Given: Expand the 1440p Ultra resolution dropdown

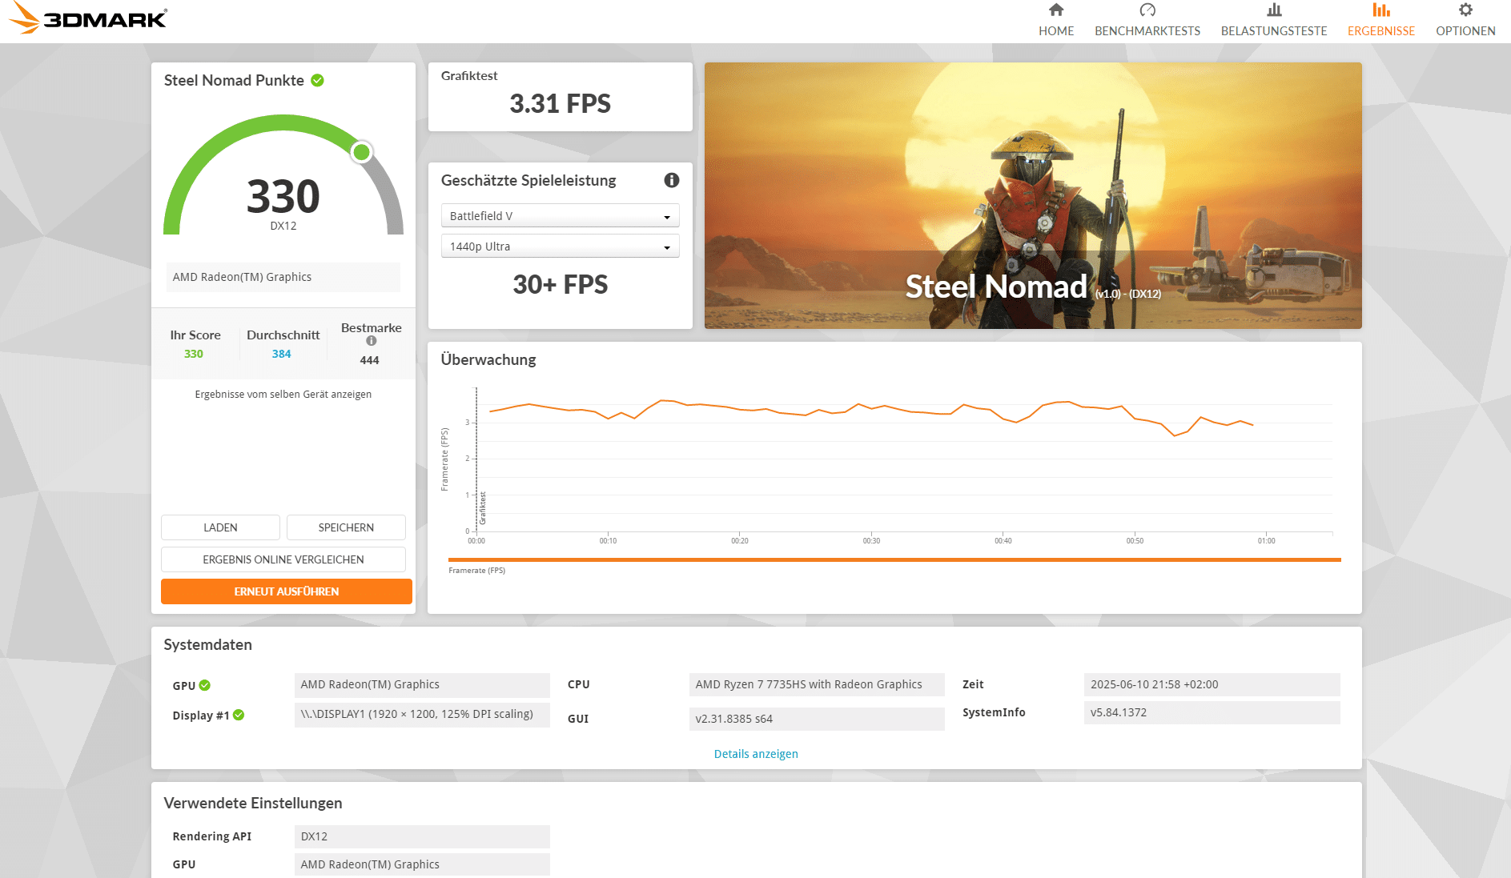Looking at the screenshot, I should 560,247.
